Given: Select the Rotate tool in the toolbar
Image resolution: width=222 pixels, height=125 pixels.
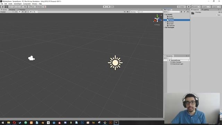Looking at the screenshot, I should click(10, 7).
